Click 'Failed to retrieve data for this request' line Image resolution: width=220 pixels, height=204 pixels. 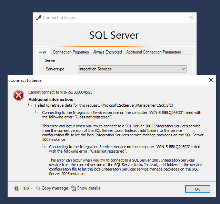pos(104,105)
